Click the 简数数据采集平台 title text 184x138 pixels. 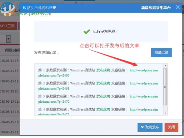pos(156,8)
